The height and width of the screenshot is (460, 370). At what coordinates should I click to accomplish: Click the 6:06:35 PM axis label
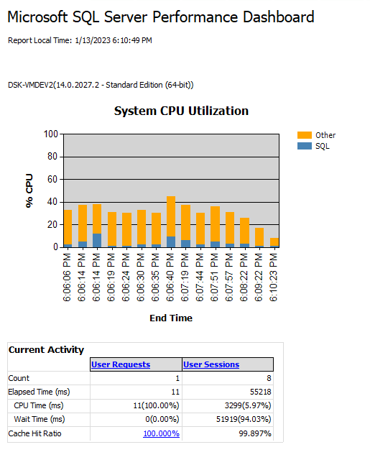[x=155, y=277]
